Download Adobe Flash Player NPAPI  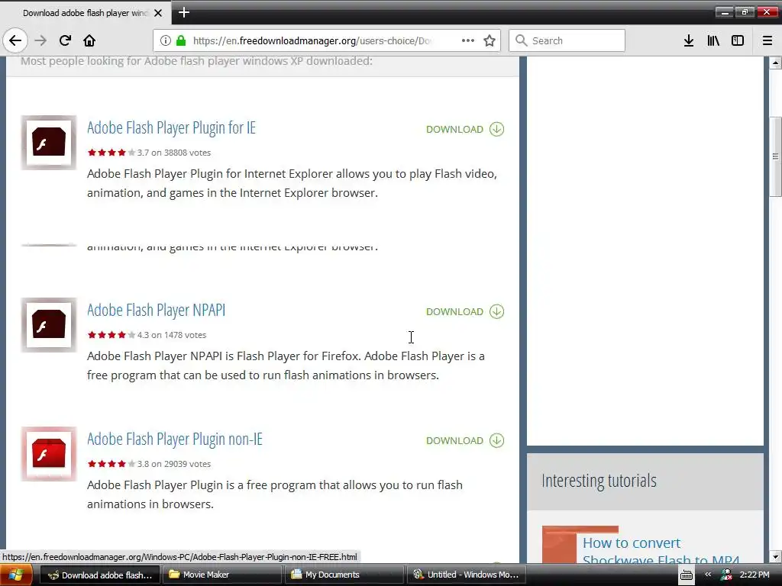click(465, 311)
